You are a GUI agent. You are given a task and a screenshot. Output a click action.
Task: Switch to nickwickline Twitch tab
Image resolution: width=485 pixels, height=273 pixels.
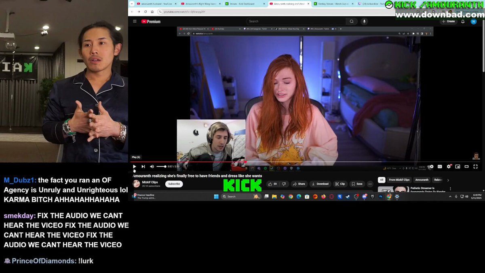coord(372,4)
